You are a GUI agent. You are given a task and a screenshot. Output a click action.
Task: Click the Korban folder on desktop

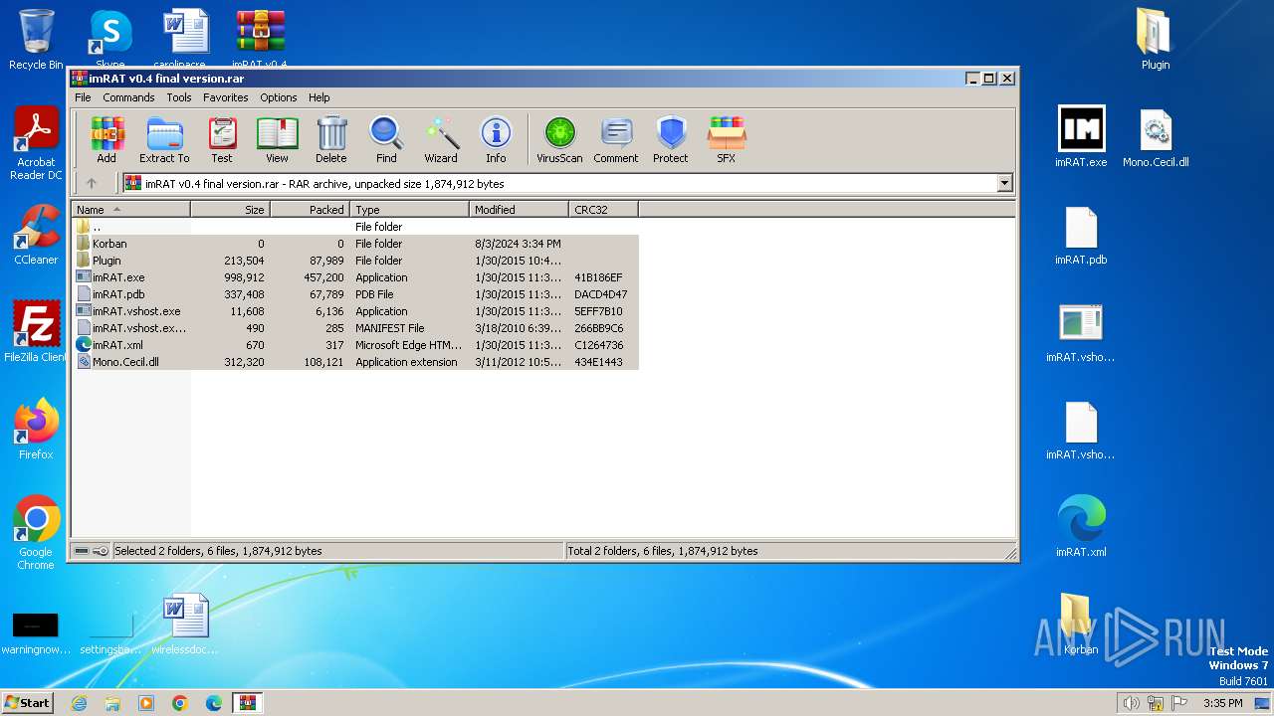1081,625
